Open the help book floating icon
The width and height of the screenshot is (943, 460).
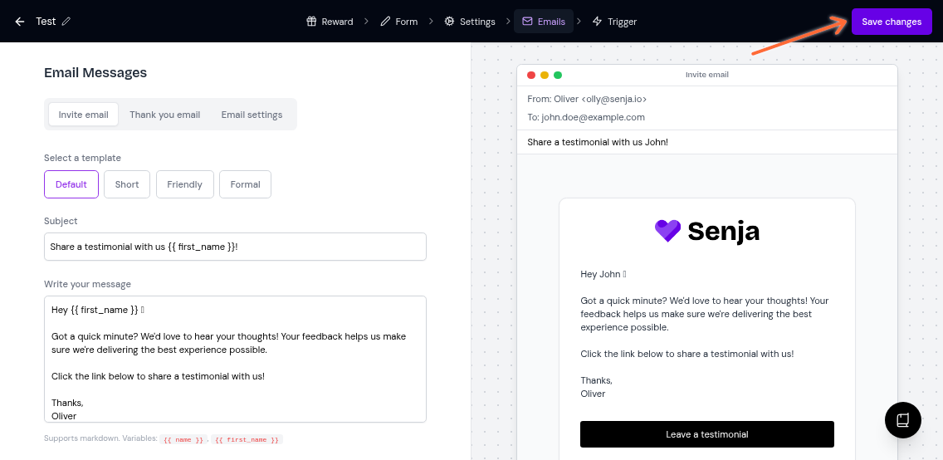902,419
